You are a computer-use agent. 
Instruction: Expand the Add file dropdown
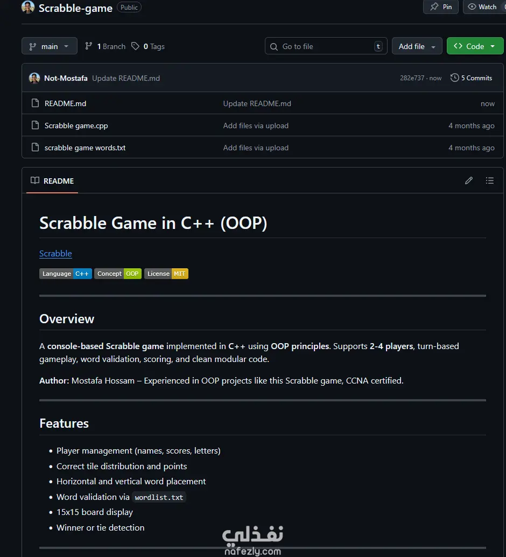coord(417,46)
